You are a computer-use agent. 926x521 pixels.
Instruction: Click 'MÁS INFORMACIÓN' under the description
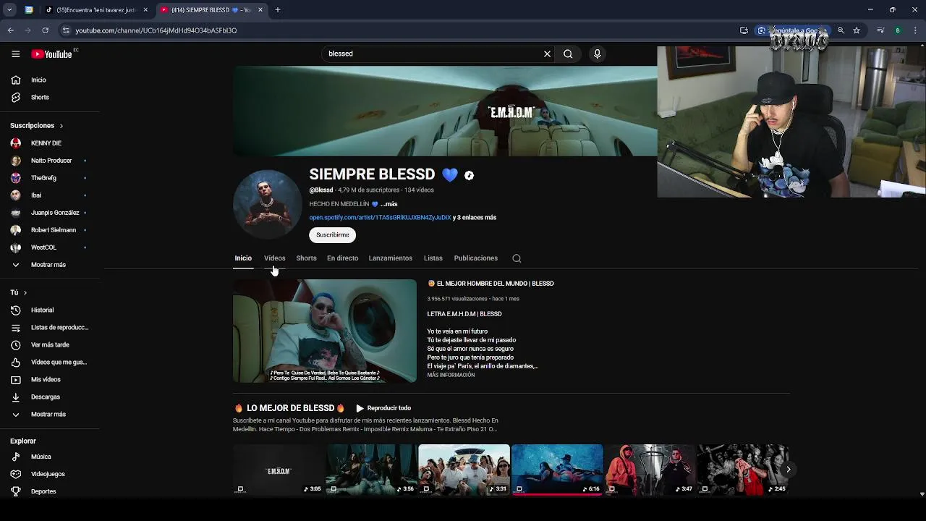coord(451,375)
